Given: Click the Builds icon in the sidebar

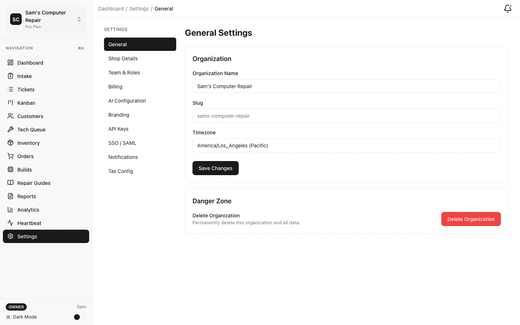Looking at the screenshot, I should click(x=10, y=169).
